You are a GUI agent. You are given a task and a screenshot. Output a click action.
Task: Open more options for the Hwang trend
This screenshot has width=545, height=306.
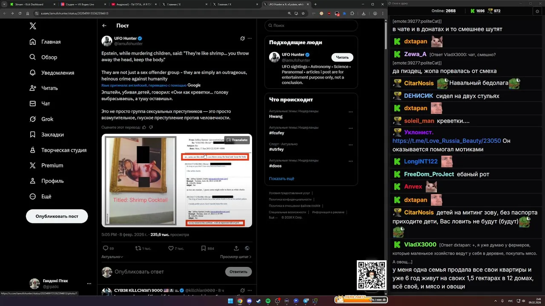(351, 112)
